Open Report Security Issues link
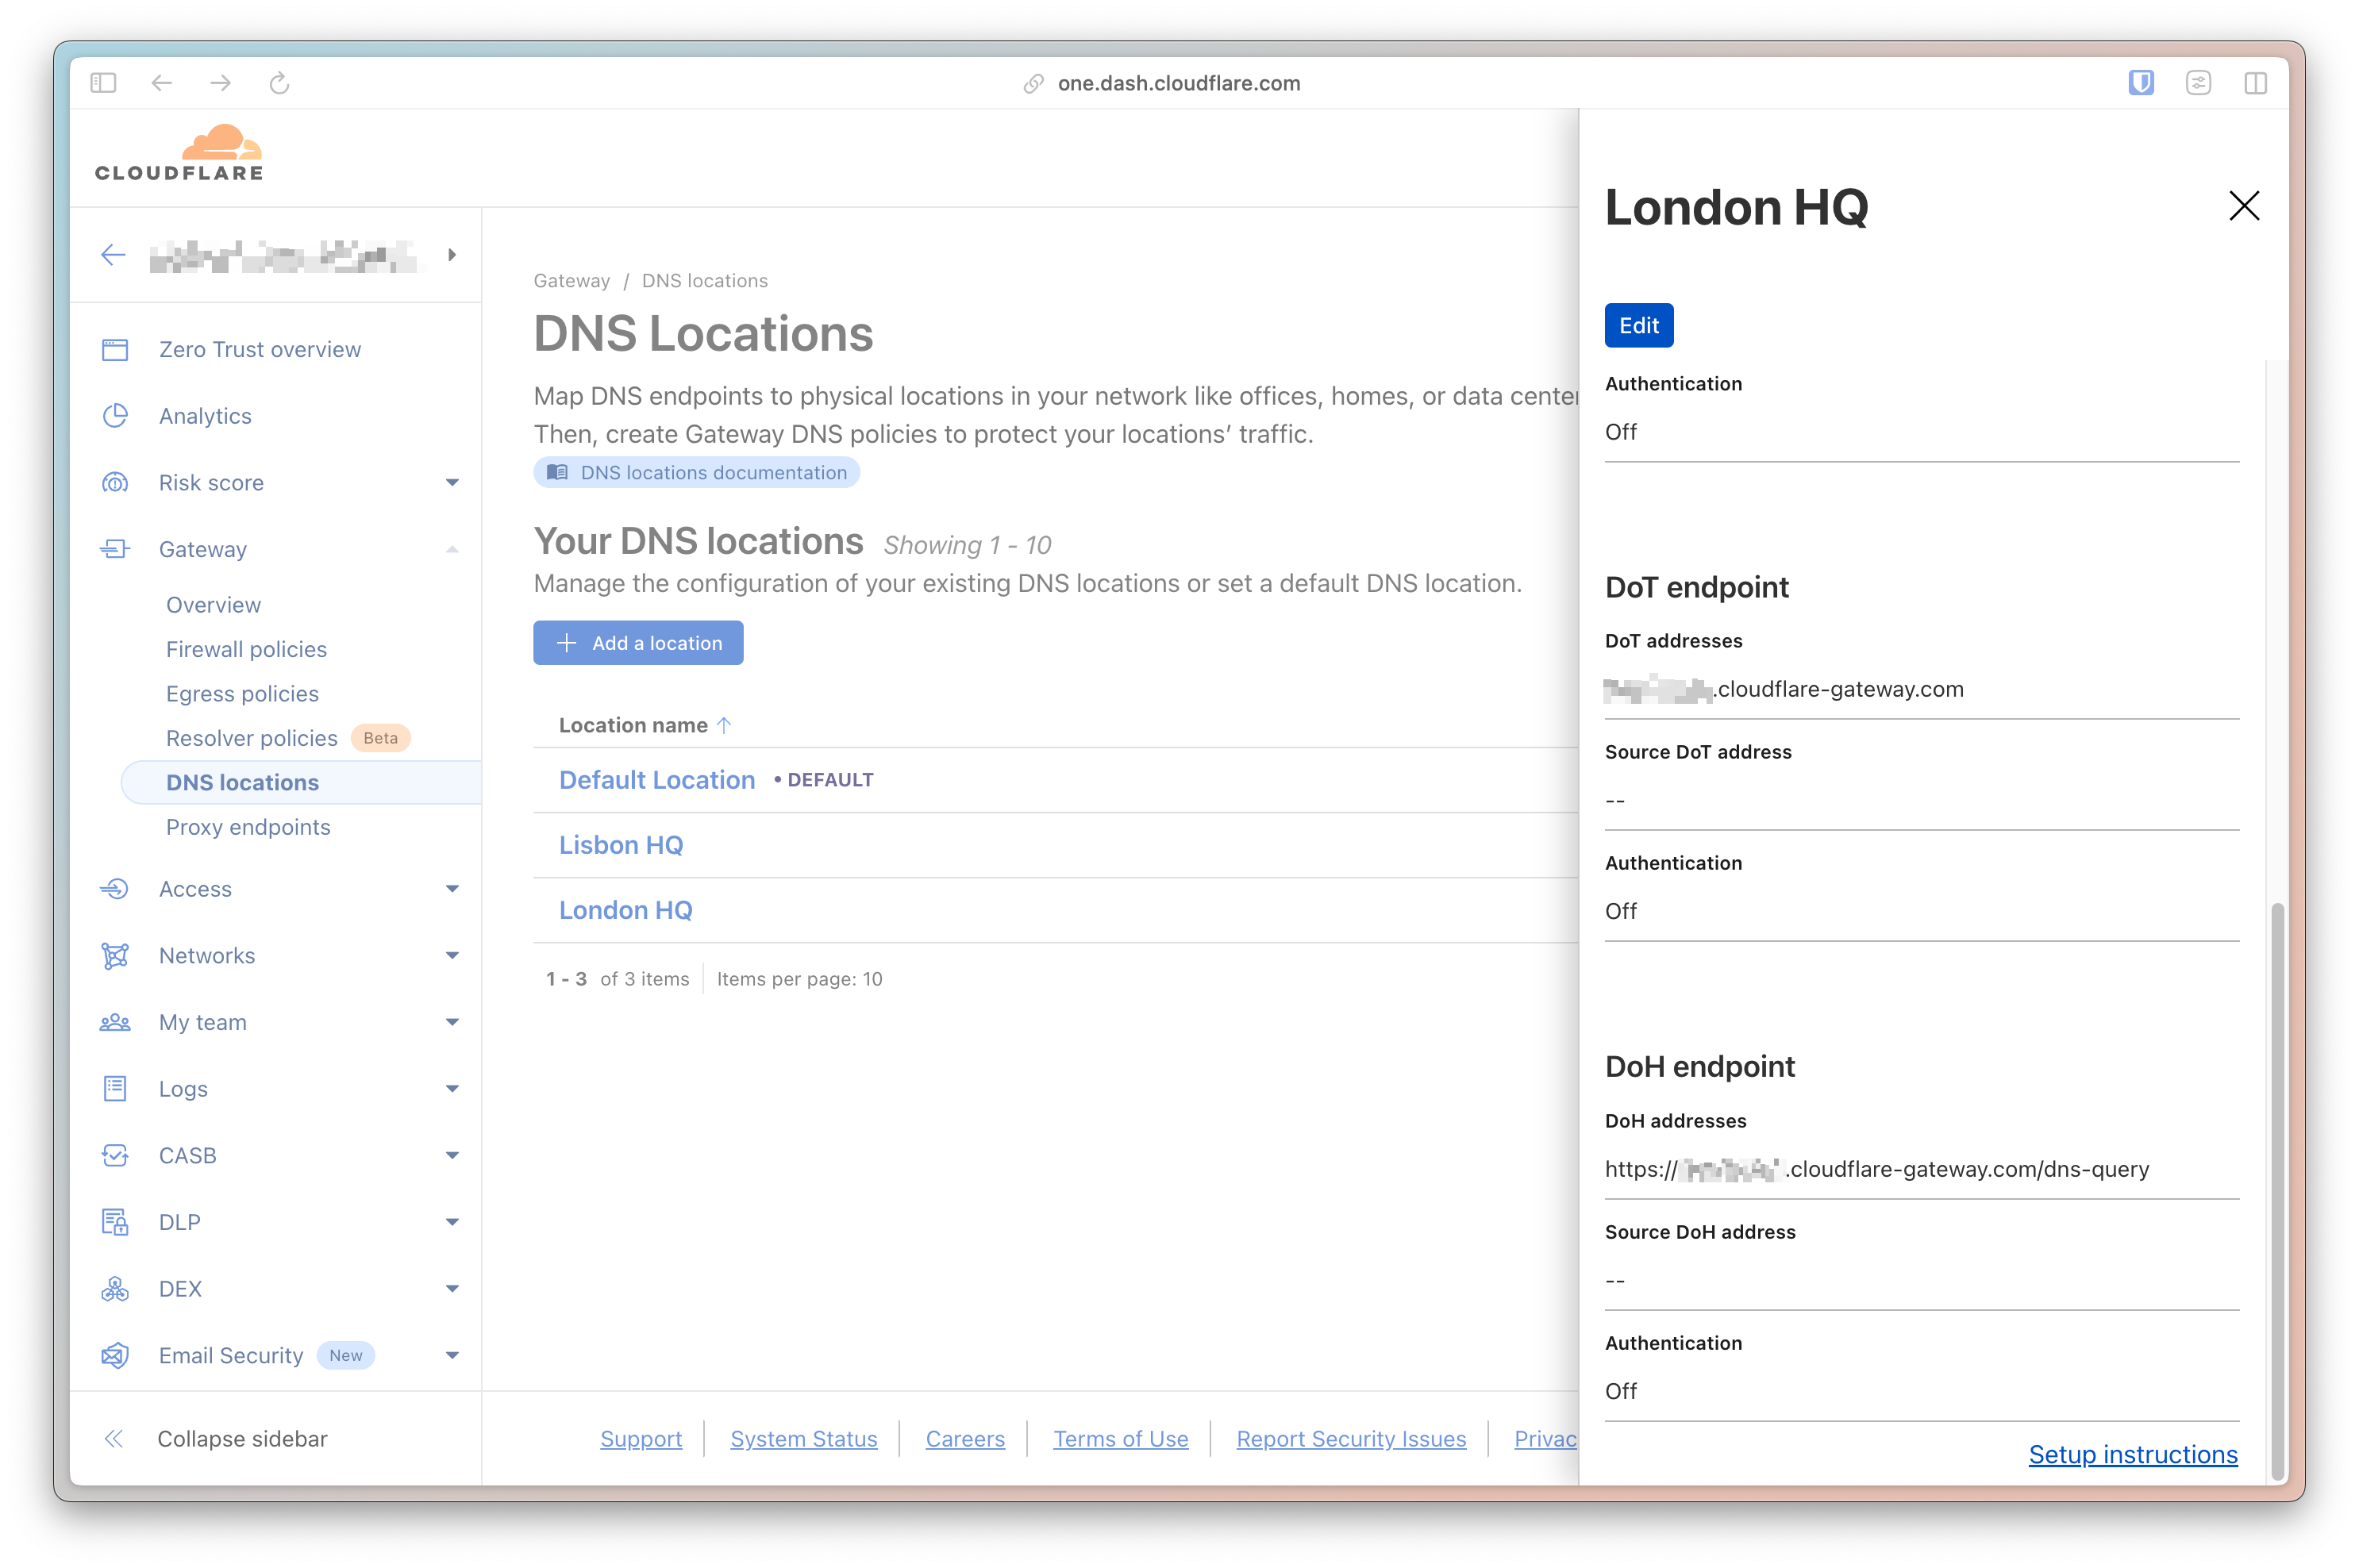2359x1568 pixels. tap(1351, 1439)
